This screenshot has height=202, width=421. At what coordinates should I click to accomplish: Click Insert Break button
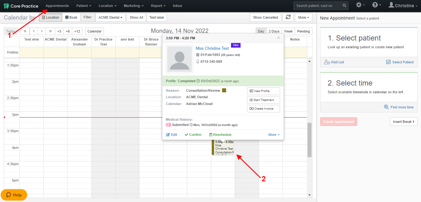[x=404, y=122]
